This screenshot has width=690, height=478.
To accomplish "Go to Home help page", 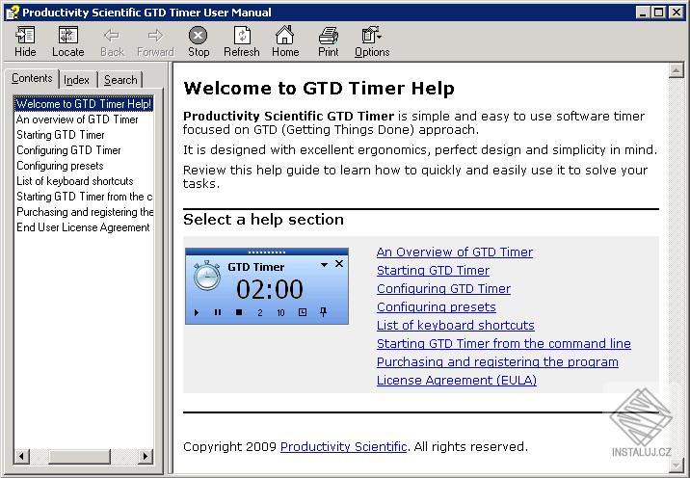I will pos(284,35).
